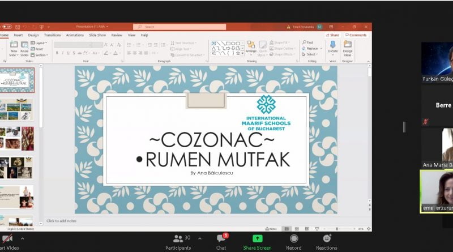
Task: Click the Share button in PowerPoint
Action: [332, 35]
